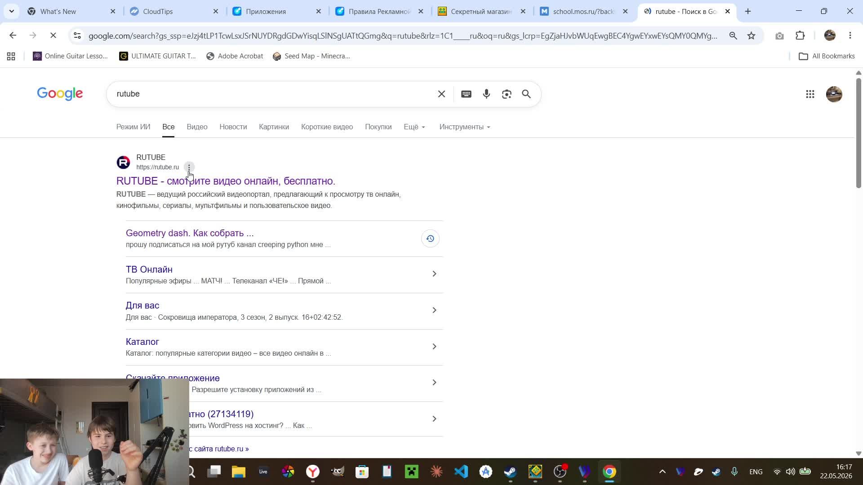Open Visual Studio Code from taskbar
This screenshot has height=485, width=863.
coord(461,472)
